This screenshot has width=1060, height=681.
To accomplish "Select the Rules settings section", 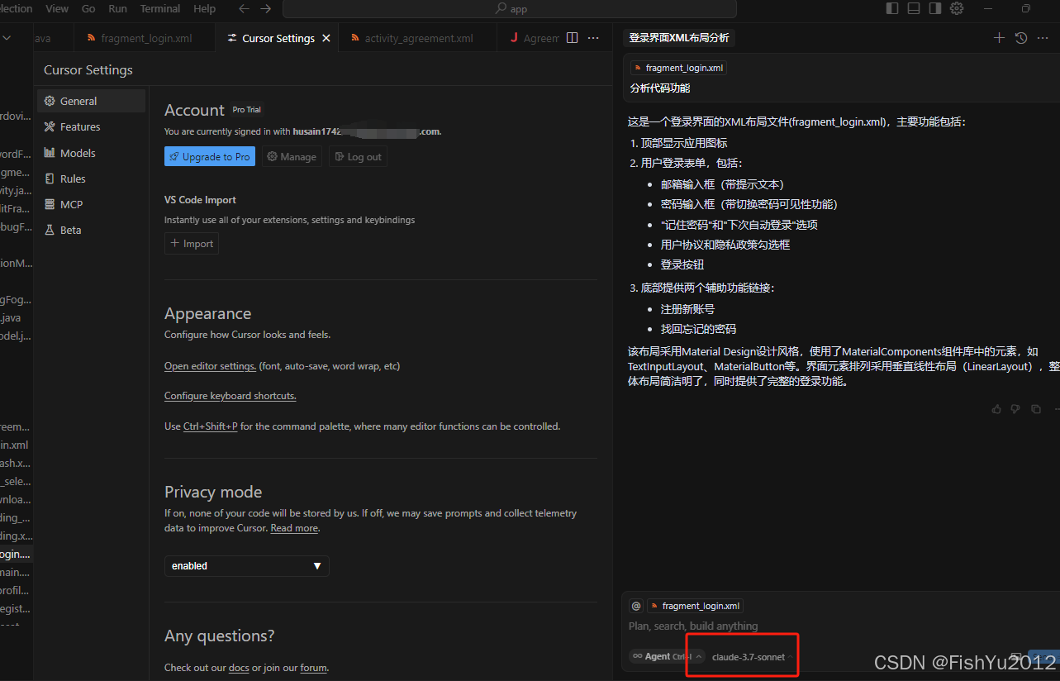I will [x=91, y=179].
